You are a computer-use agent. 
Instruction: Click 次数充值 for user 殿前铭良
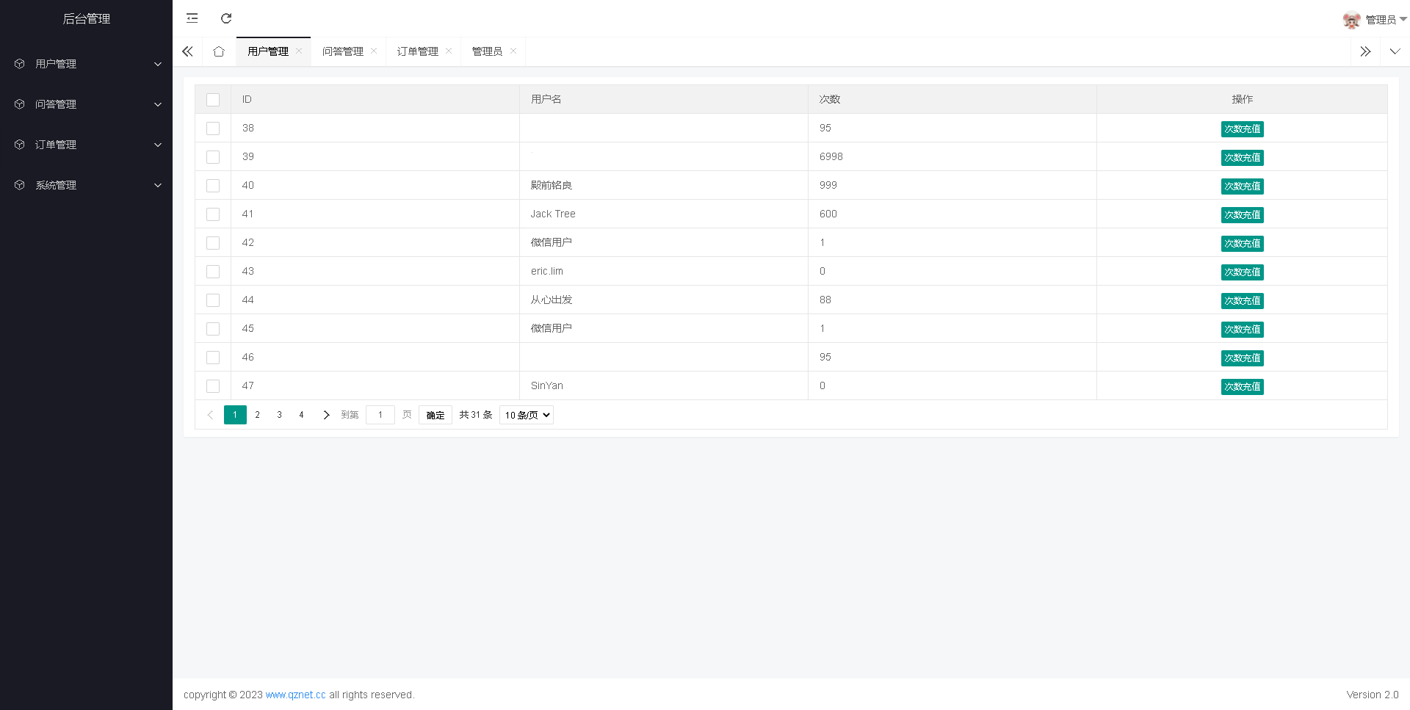click(x=1243, y=186)
